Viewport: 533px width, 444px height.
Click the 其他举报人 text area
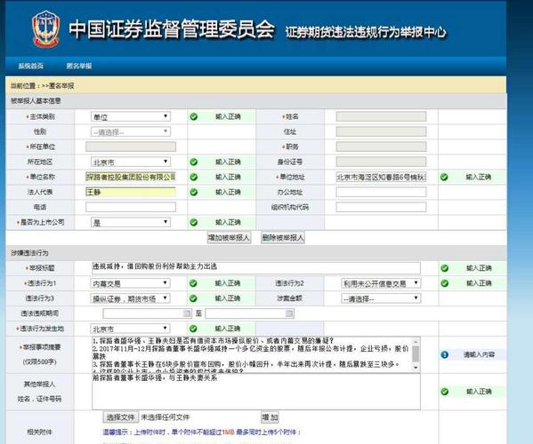(x=256, y=392)
